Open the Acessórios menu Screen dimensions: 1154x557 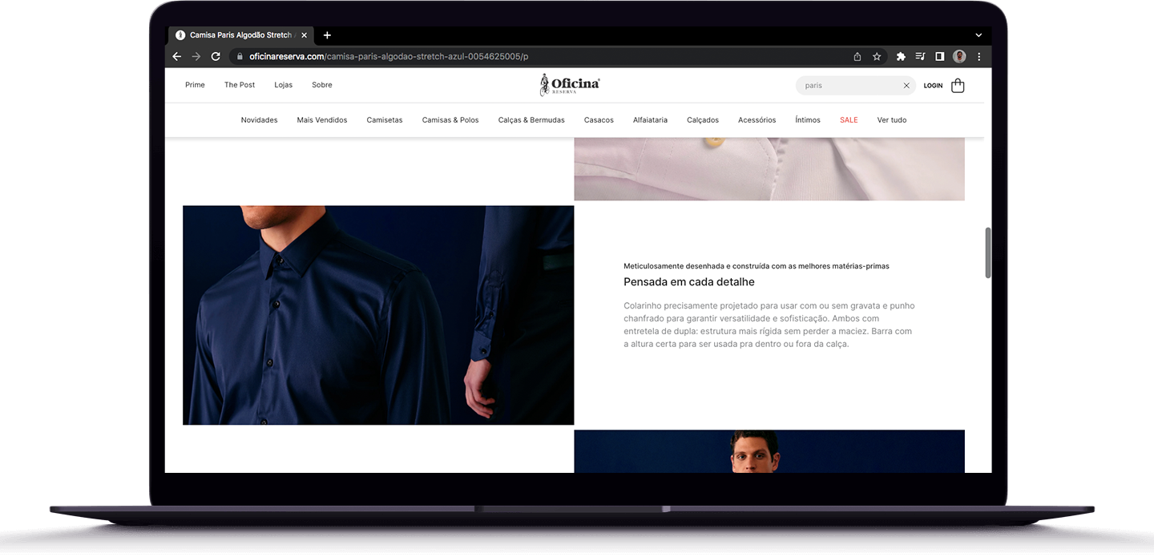click(x=757, y=120)
